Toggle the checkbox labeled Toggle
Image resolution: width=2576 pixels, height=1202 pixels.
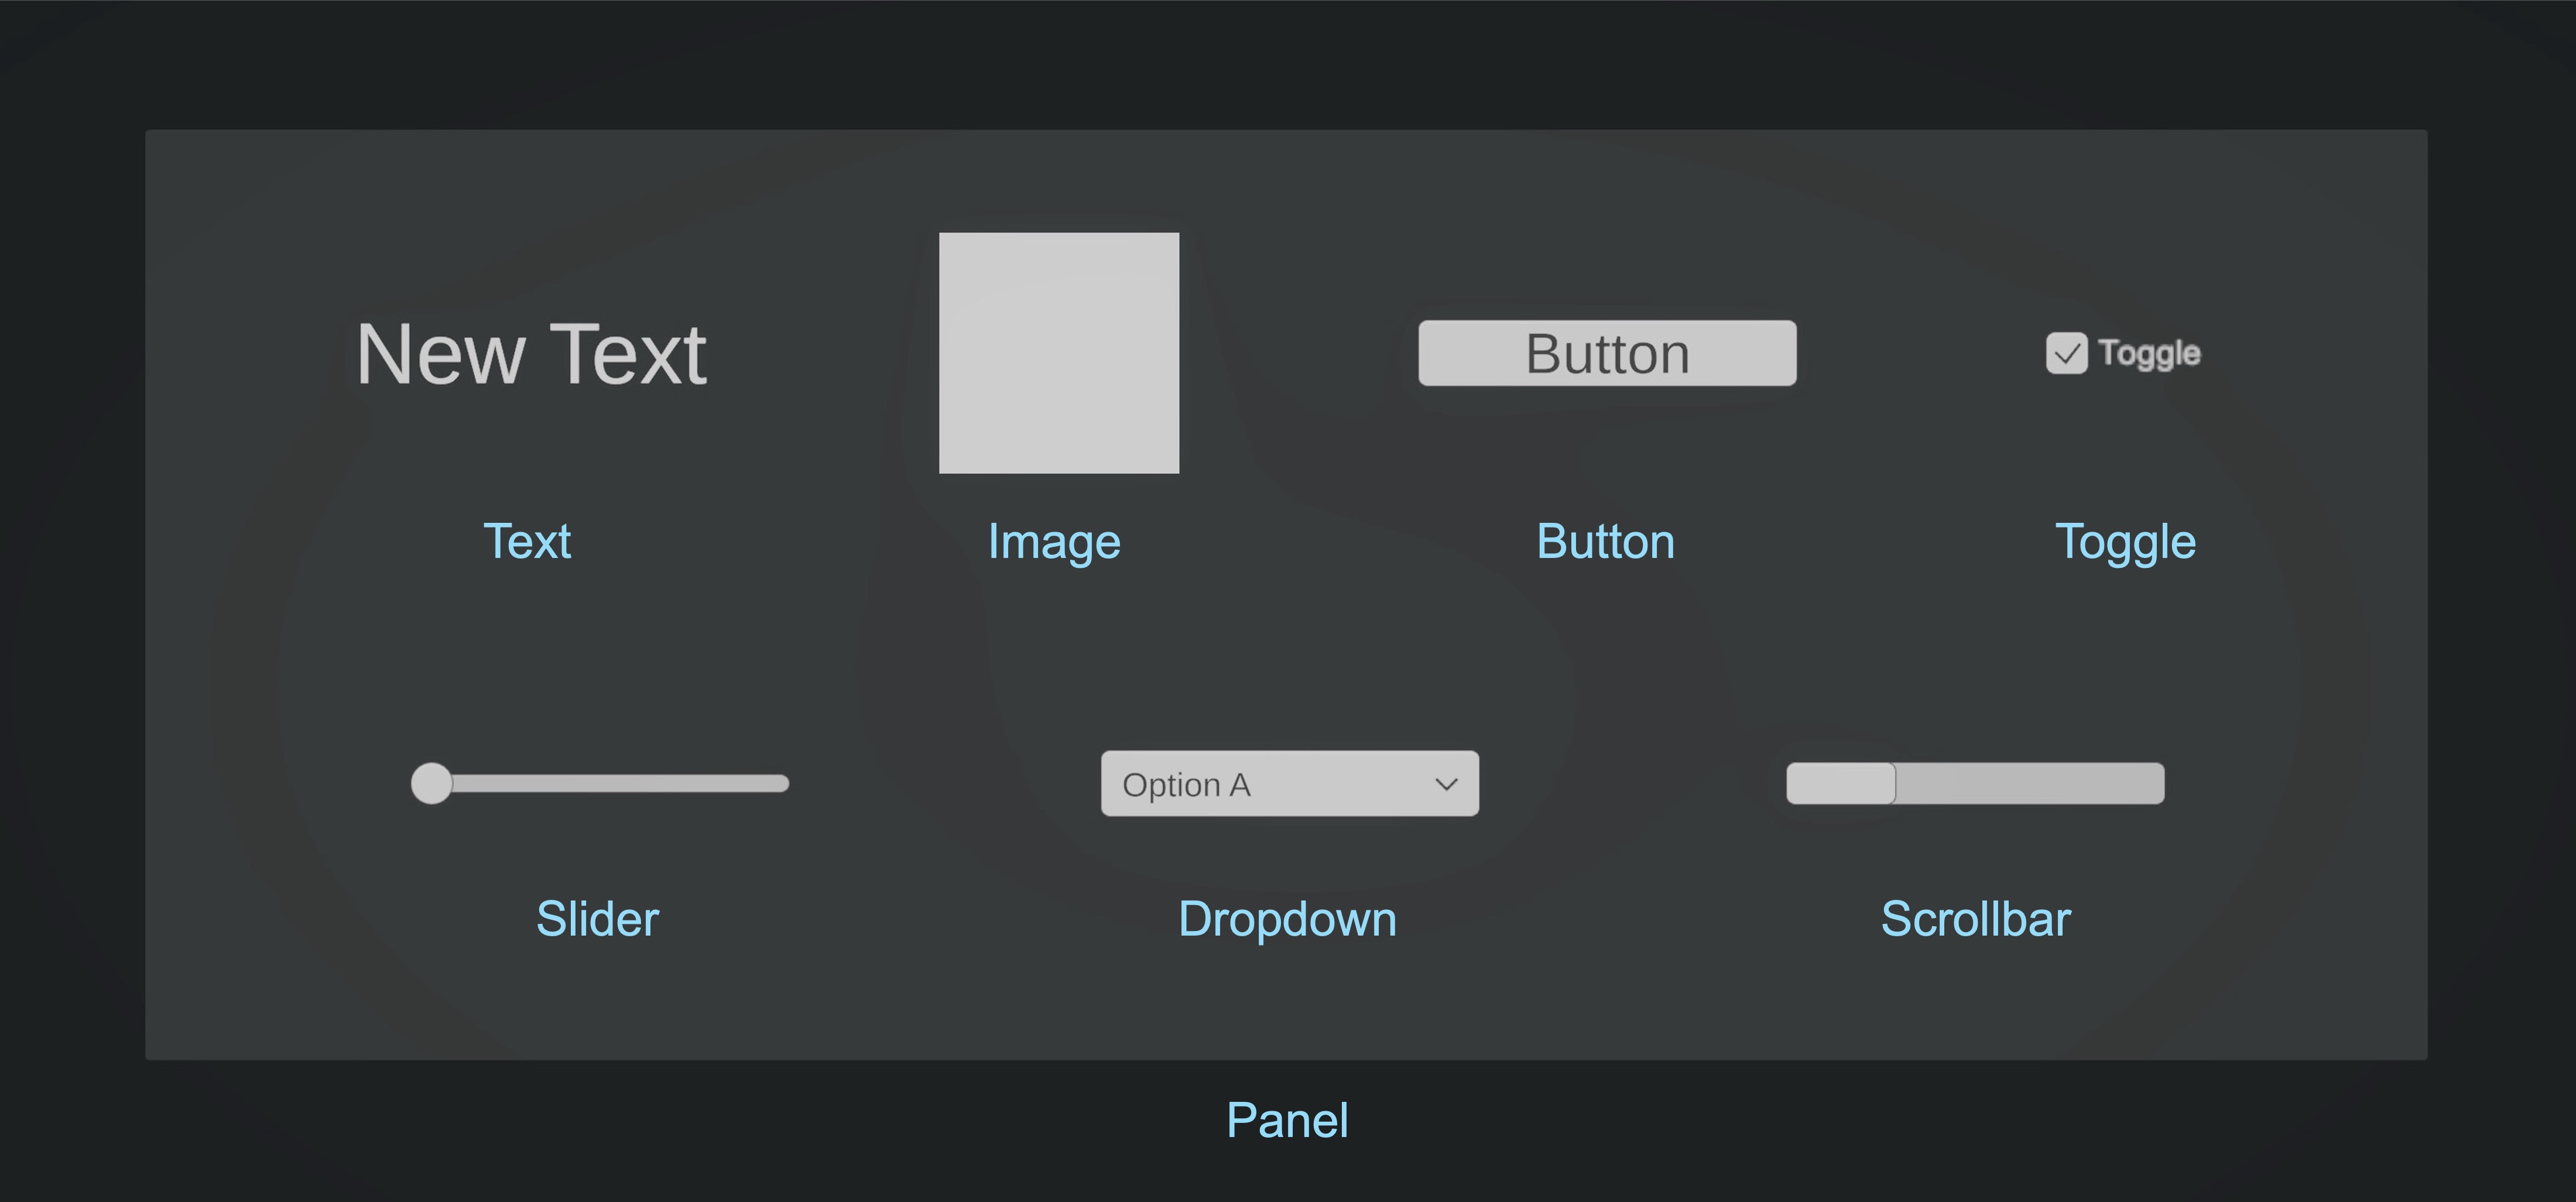[2067, 353]
